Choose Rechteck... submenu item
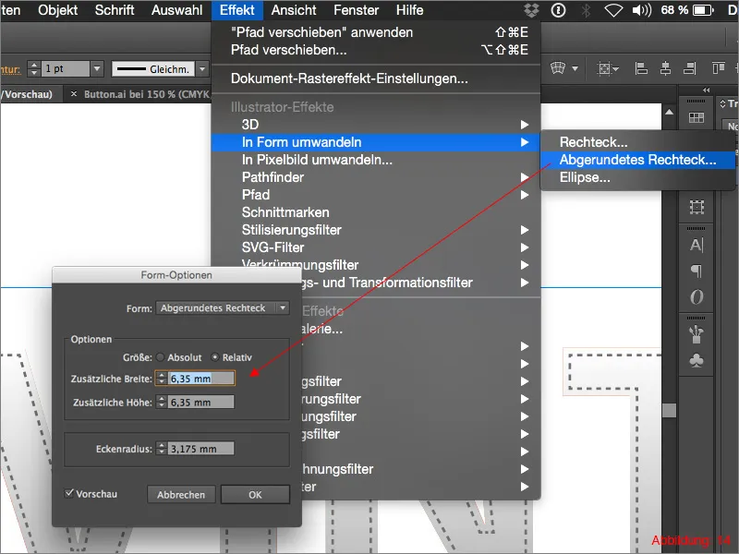The height and width of the screenshot is (554, 739). click(x=637, y=142)
